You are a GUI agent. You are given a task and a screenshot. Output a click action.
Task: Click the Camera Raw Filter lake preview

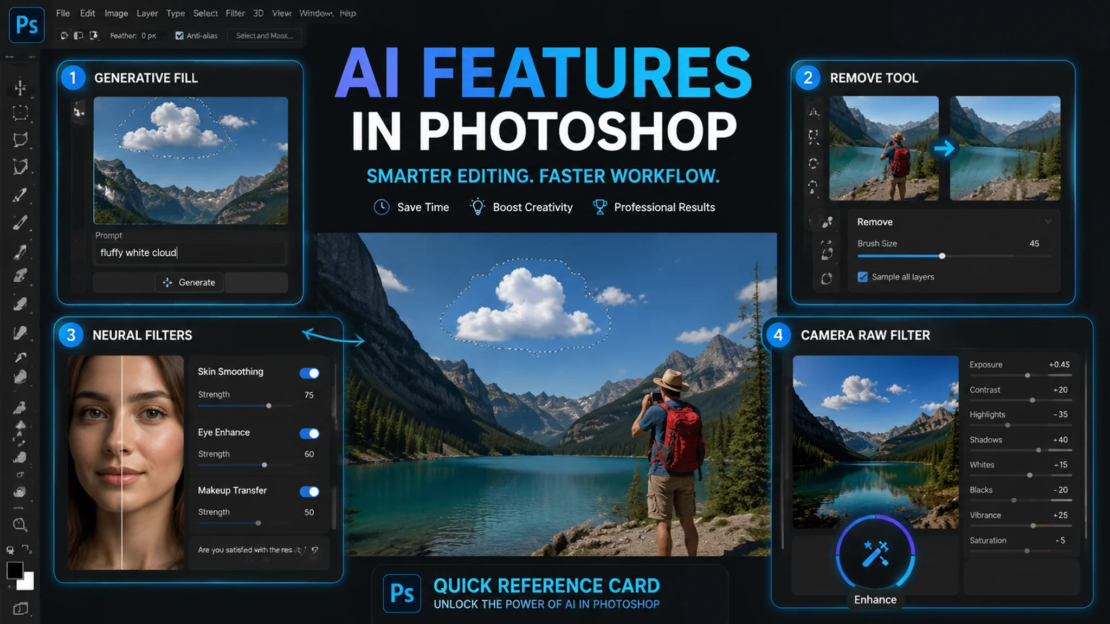tap(875, 442)
